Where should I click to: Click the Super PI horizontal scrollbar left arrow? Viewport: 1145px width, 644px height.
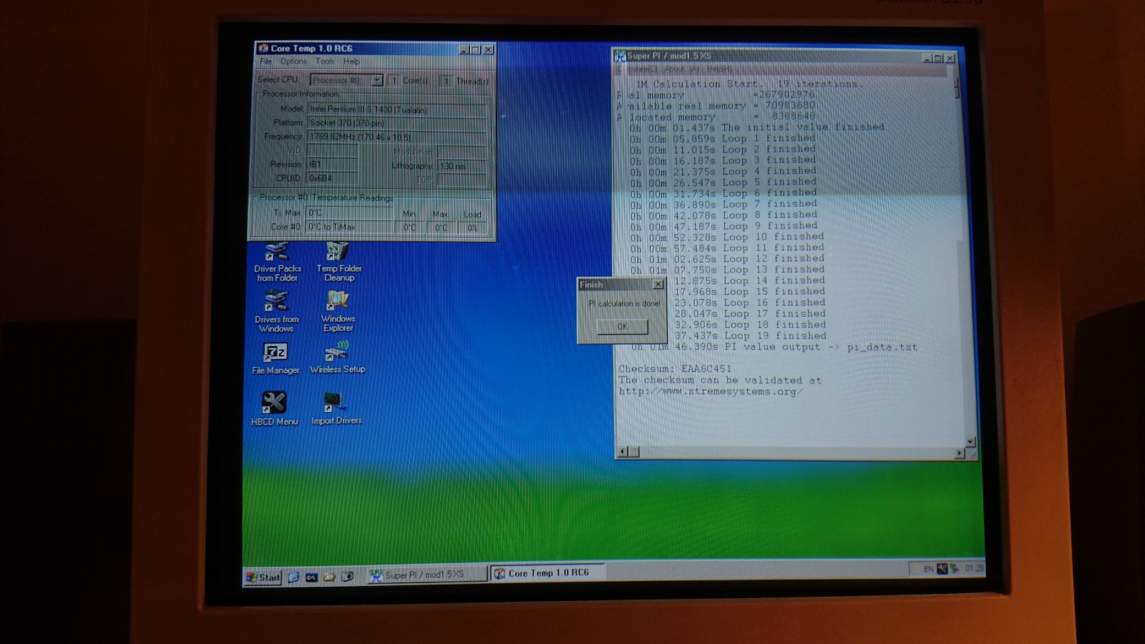(622, 452)
